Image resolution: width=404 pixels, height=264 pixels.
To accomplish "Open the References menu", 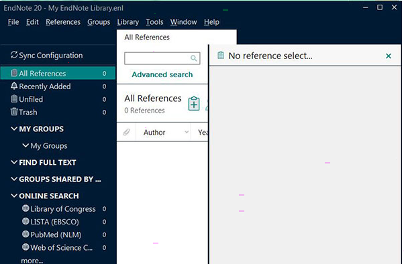I will pyautogui.click(x=63, y=22).
